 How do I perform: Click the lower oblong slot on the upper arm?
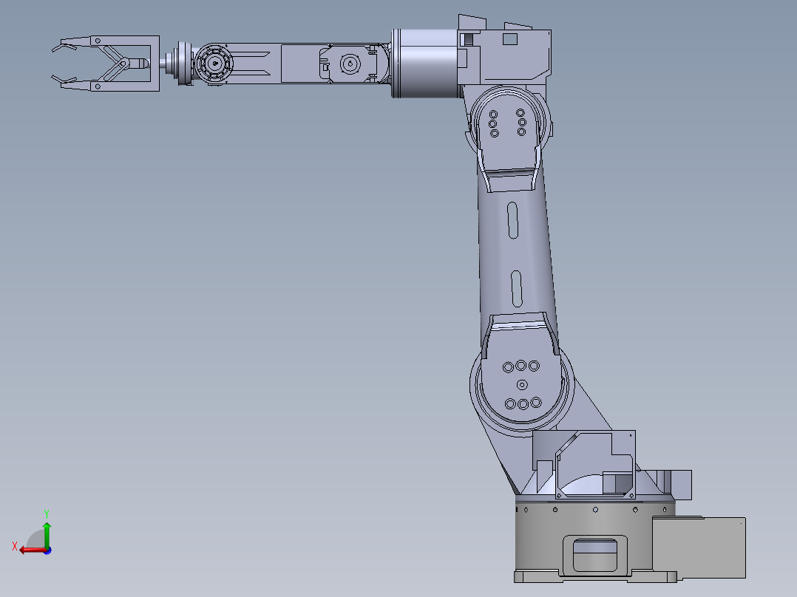[x=516, y=289]
